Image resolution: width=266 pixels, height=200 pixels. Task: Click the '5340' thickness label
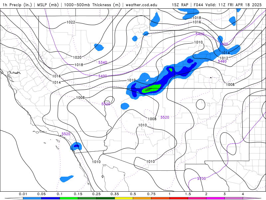[x=103, y=62]
